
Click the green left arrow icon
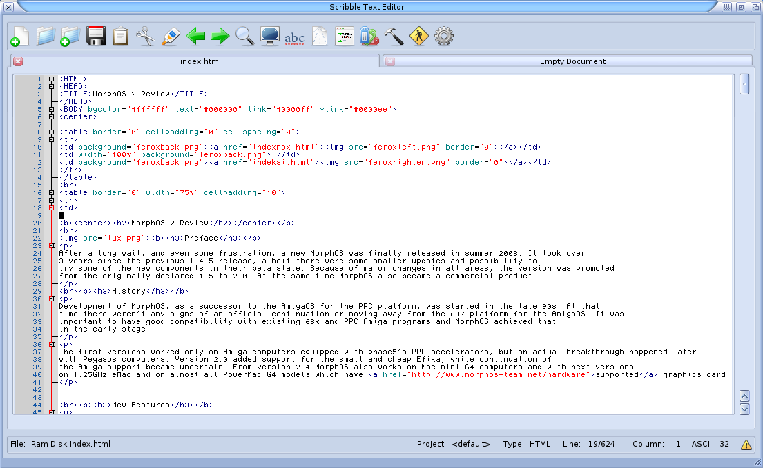click(195, 37)
